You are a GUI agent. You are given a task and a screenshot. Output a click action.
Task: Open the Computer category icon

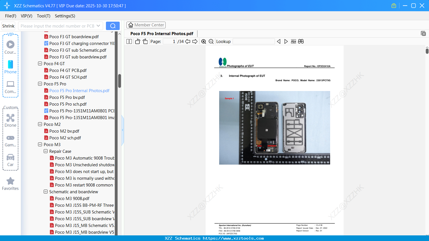tap(10, 87)
